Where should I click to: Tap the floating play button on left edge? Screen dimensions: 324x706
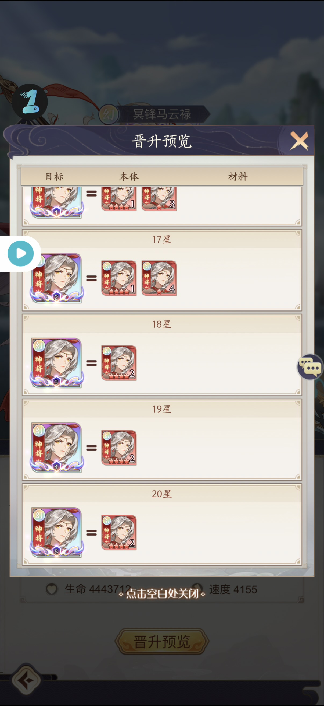point(20,254)
